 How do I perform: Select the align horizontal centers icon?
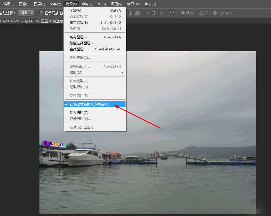[x=154, y=13]
